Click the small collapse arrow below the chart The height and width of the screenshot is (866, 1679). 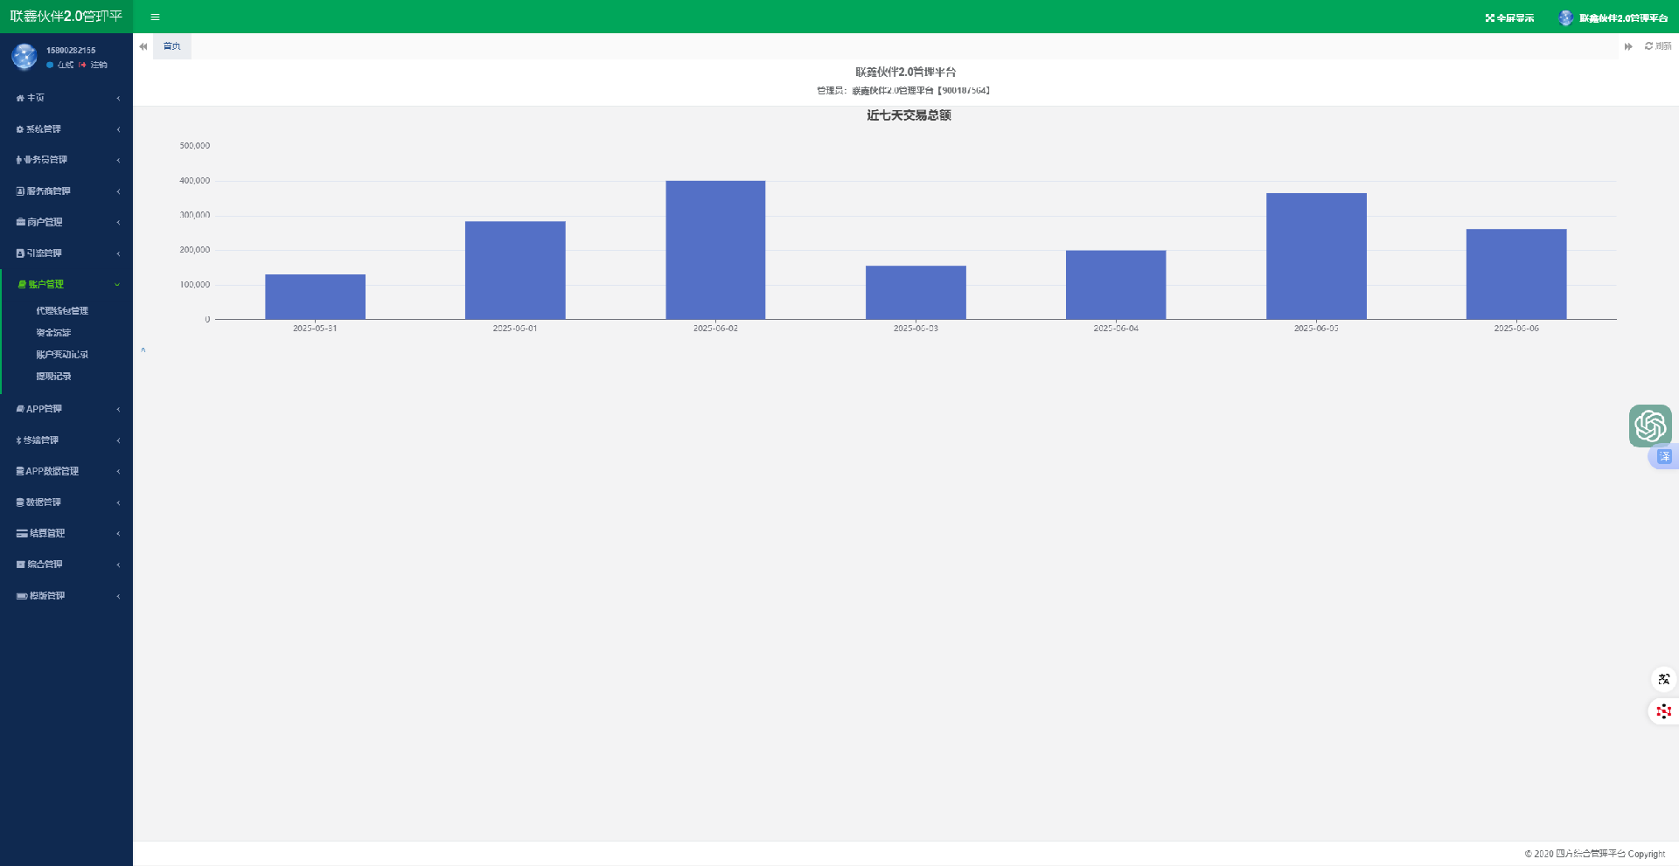(143, 350)
